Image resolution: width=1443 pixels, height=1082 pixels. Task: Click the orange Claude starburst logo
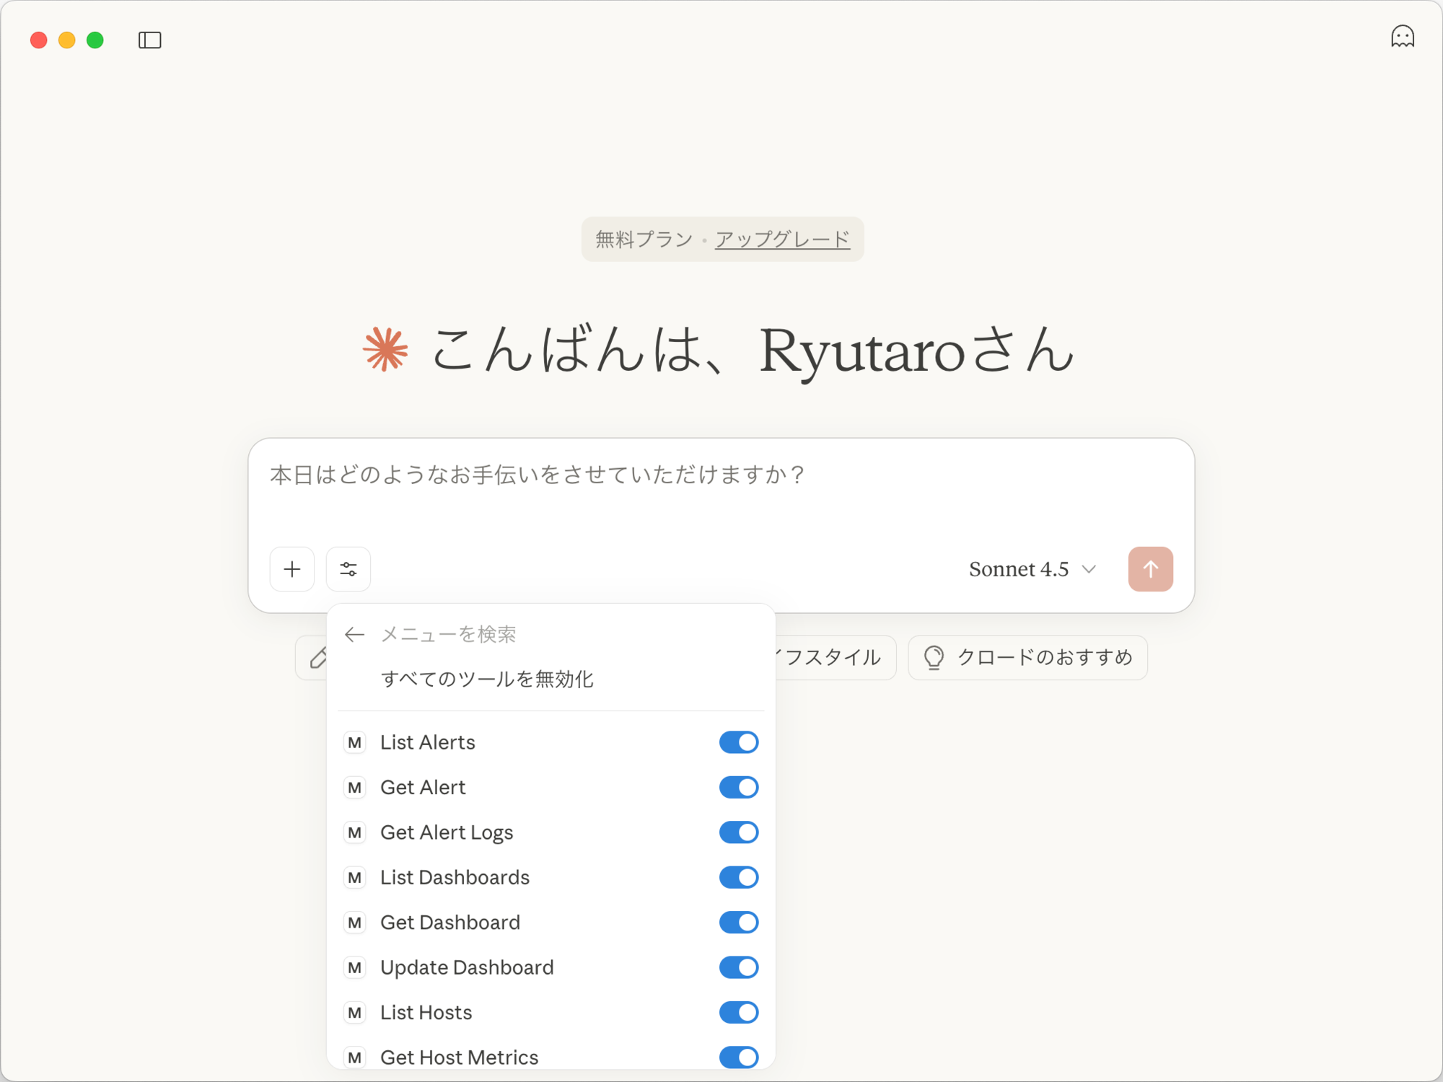click(385, 349)
